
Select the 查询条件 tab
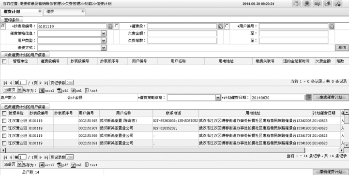click(x=12, y=20)
